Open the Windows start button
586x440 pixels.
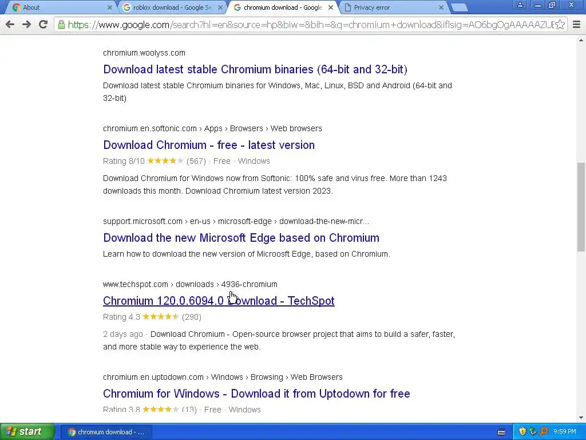pyautogui.click(x=27, y=432)
